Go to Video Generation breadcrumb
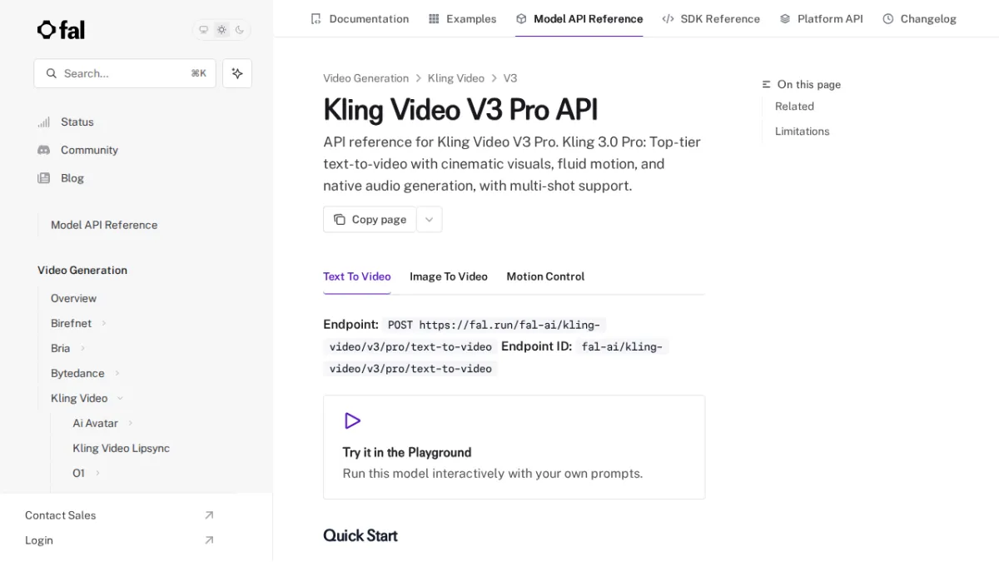The image size is (999, 562). pos(365,78)
